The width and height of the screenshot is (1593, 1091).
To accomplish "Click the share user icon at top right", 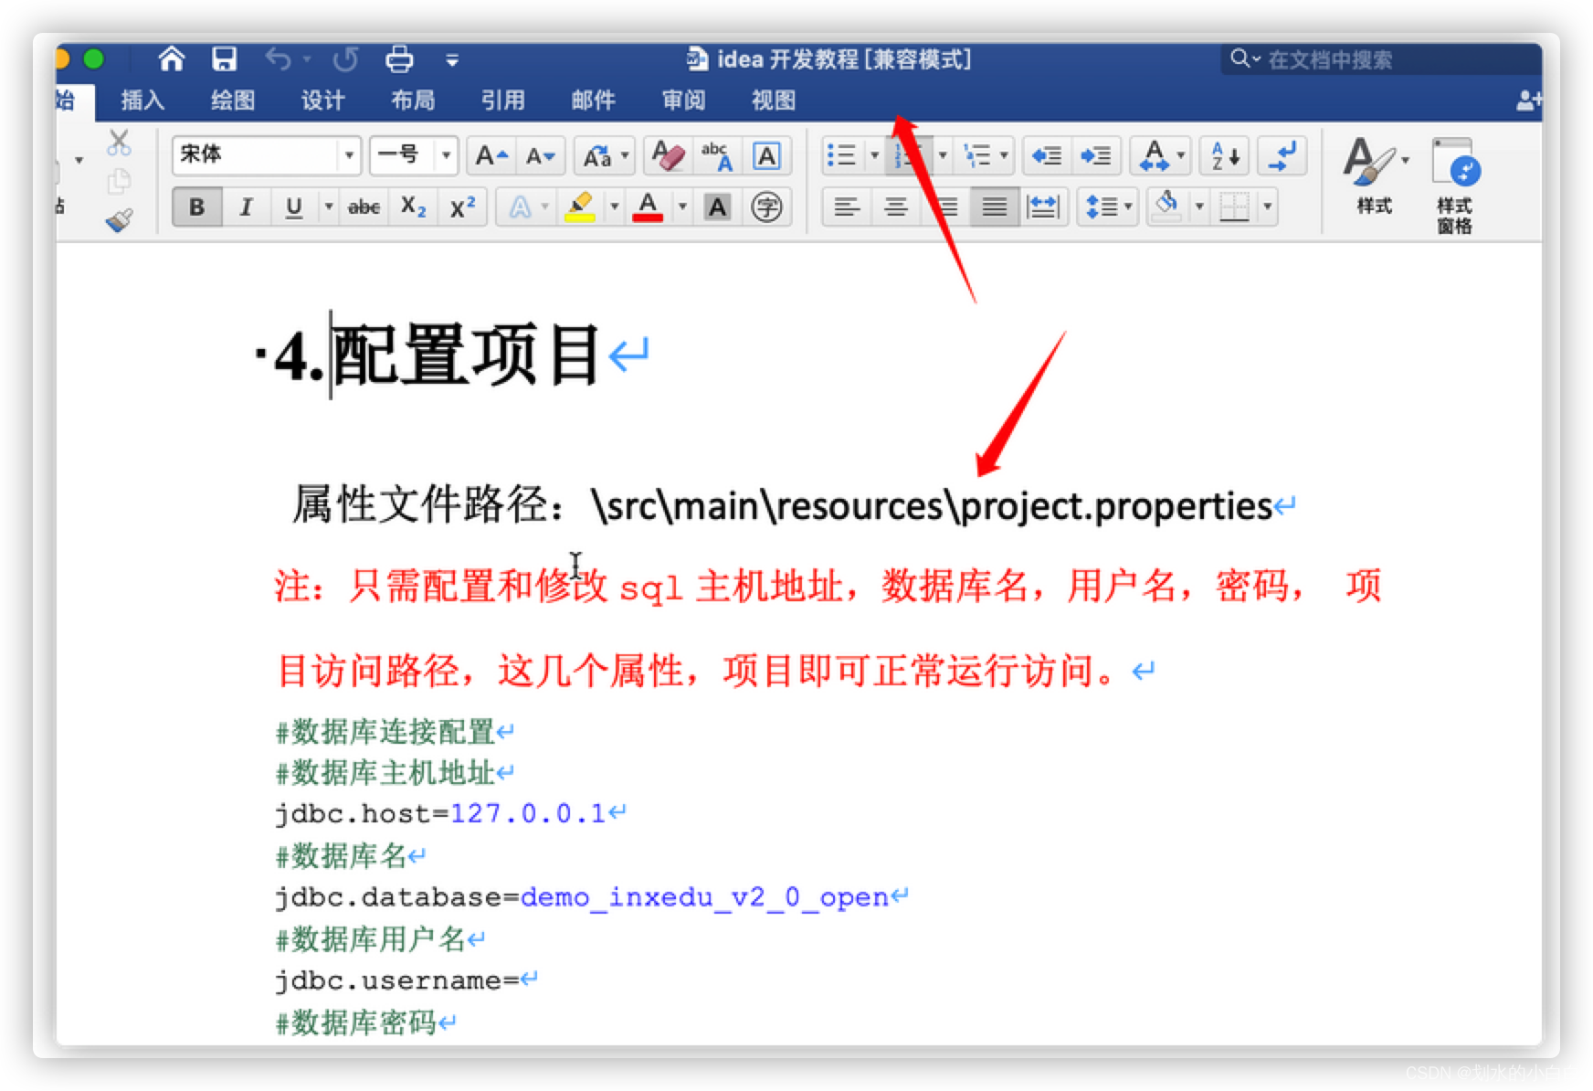I will (x=1528, y=101).
